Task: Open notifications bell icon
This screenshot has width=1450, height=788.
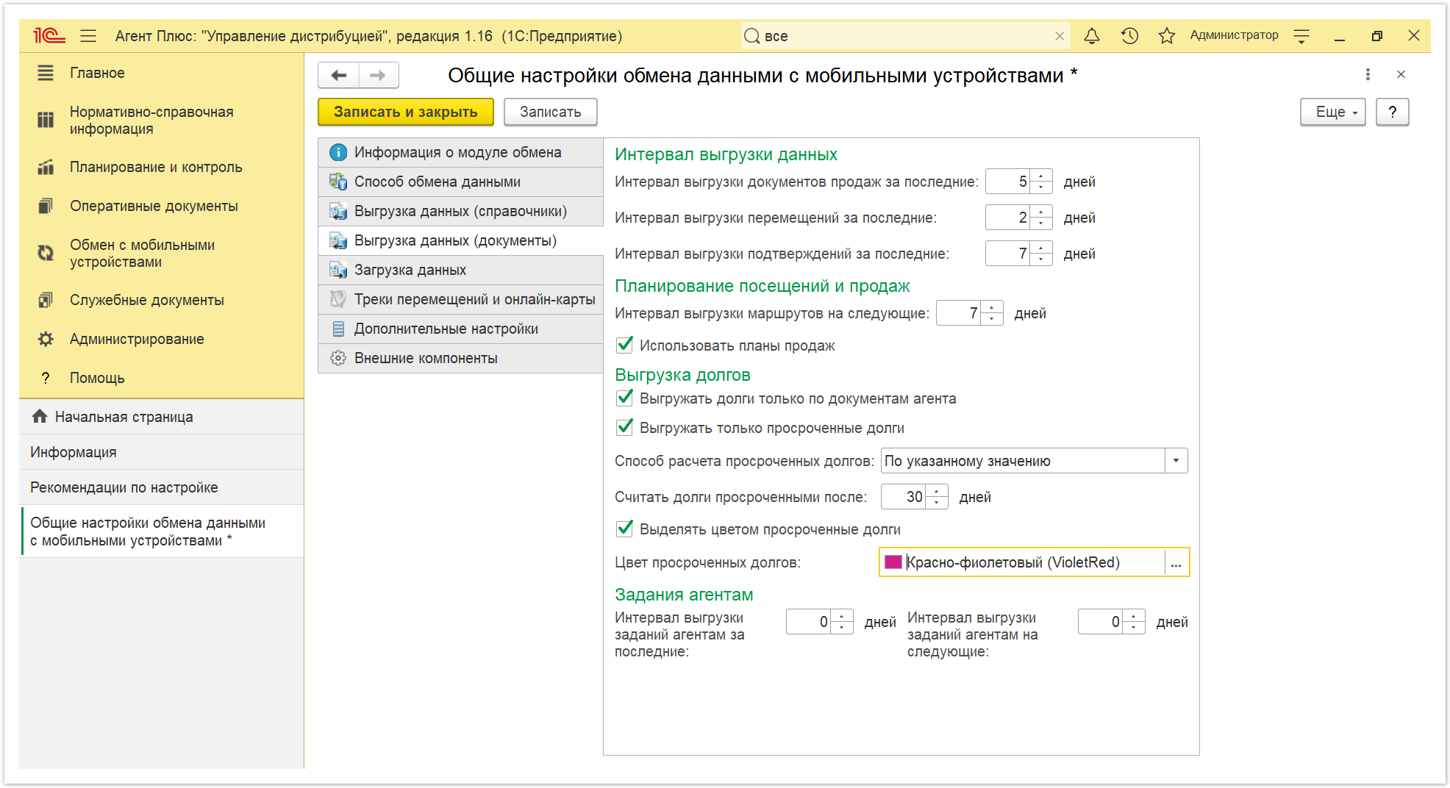Action: pyautogui.click(x=1092, y=35)
